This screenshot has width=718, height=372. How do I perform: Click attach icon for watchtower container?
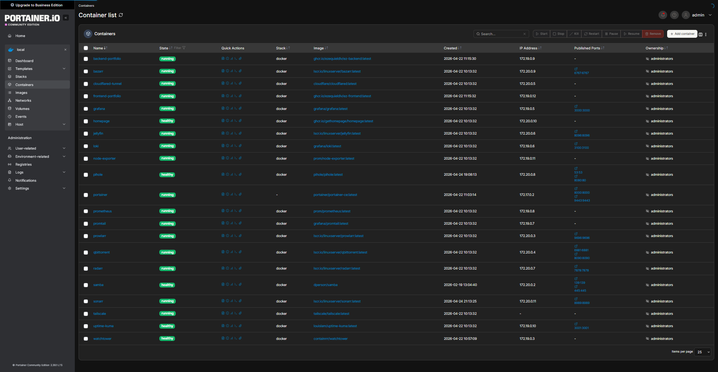pyautogui.click(x=240, y=338)
